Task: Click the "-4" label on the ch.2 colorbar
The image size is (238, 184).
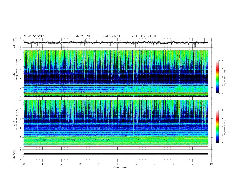Action: pos(221,118)
